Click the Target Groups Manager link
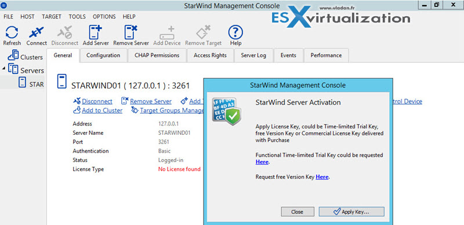The width and height of the screenshot is (464, 225). pyautogui.click(x=172, y=110)
